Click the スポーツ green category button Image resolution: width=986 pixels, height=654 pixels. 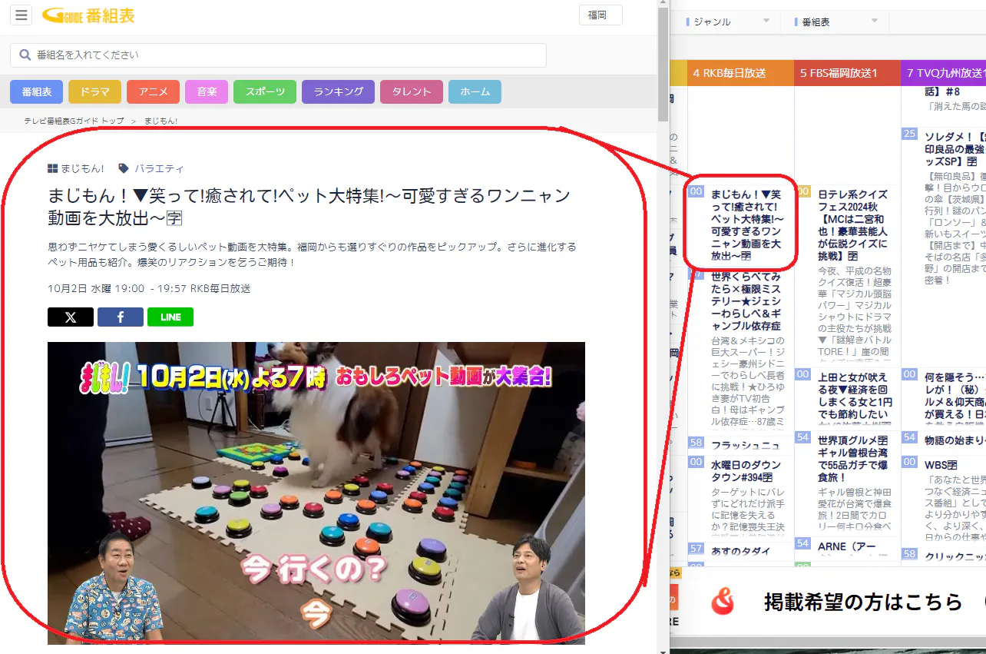265,91
